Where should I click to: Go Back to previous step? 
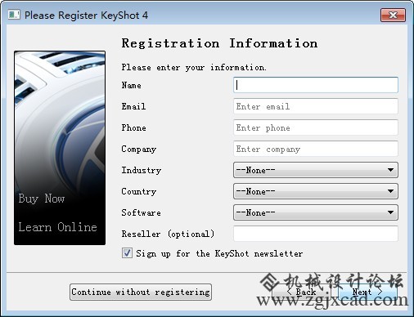click(301, 292)
